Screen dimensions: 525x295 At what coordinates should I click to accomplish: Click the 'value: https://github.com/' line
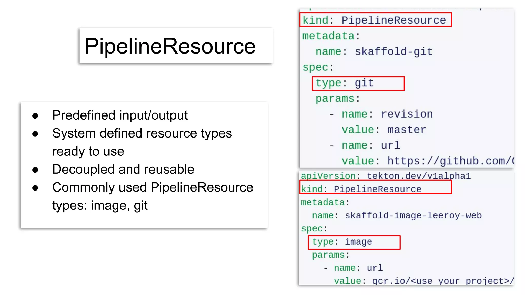(428, 161)
